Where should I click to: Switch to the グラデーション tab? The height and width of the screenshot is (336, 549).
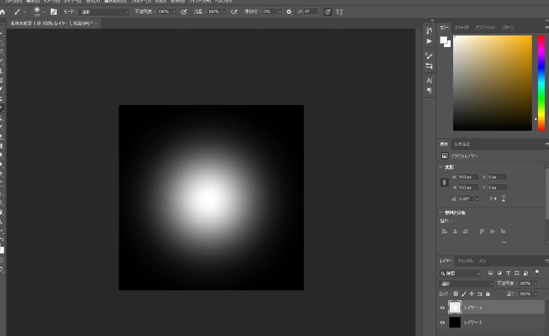pos(485,27)
